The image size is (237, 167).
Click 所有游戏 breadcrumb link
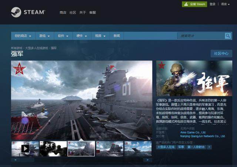click(16, 48)
